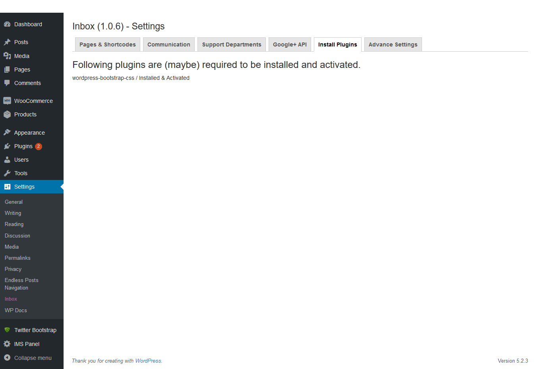Screen dimensions: 536x369
Task: Open the Communication tab
Action: (x=169, y=44)
